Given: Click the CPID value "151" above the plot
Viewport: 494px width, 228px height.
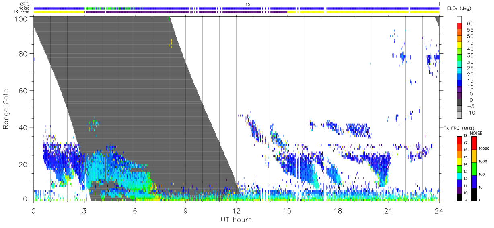Looking at the screenshot, I should coord(249,4).
